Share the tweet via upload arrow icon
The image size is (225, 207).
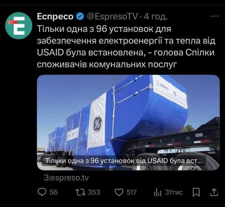214,192
